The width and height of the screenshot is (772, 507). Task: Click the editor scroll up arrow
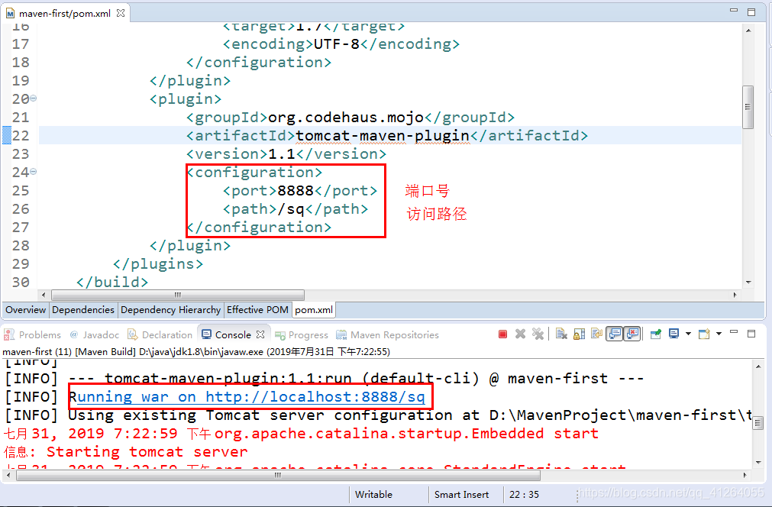pos(748,31)
